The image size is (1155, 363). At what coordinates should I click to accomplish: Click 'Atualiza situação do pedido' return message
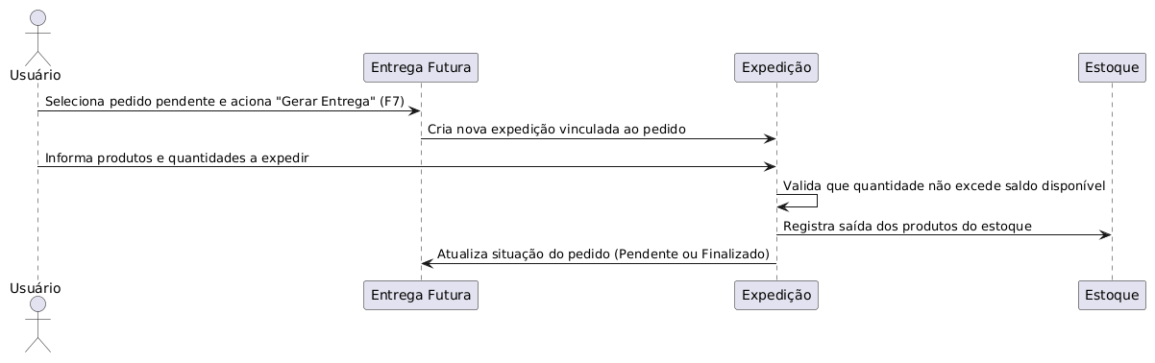(603, 254)
